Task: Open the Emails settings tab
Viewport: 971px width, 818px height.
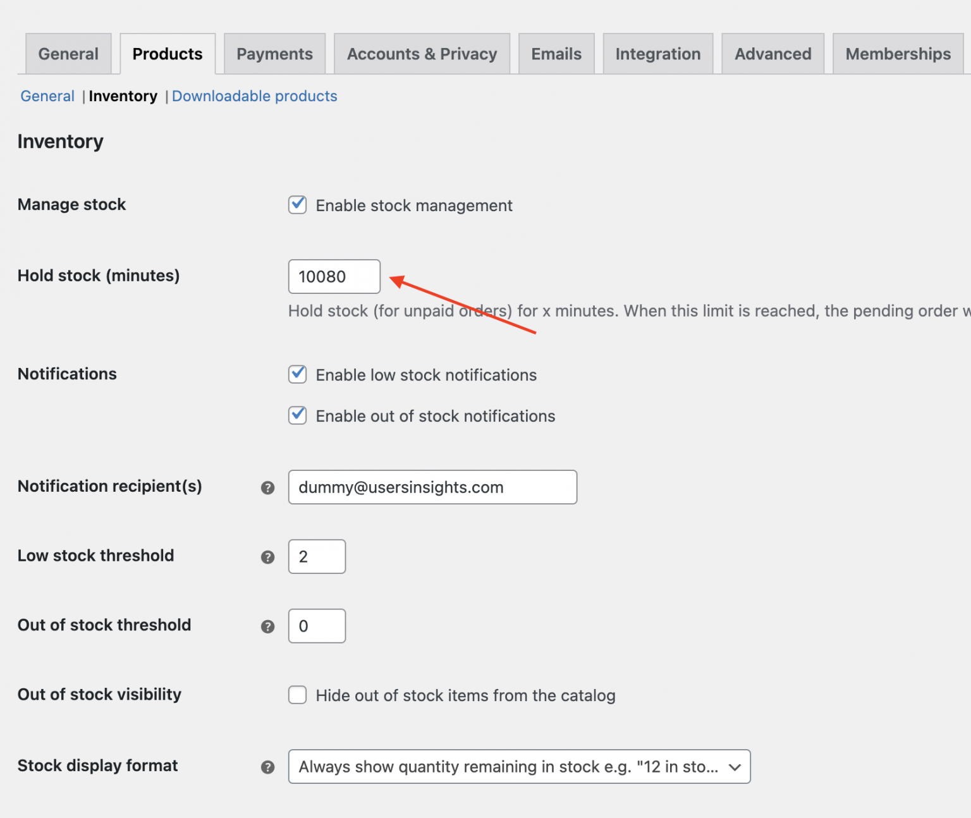Action: (x=556, y=54)
